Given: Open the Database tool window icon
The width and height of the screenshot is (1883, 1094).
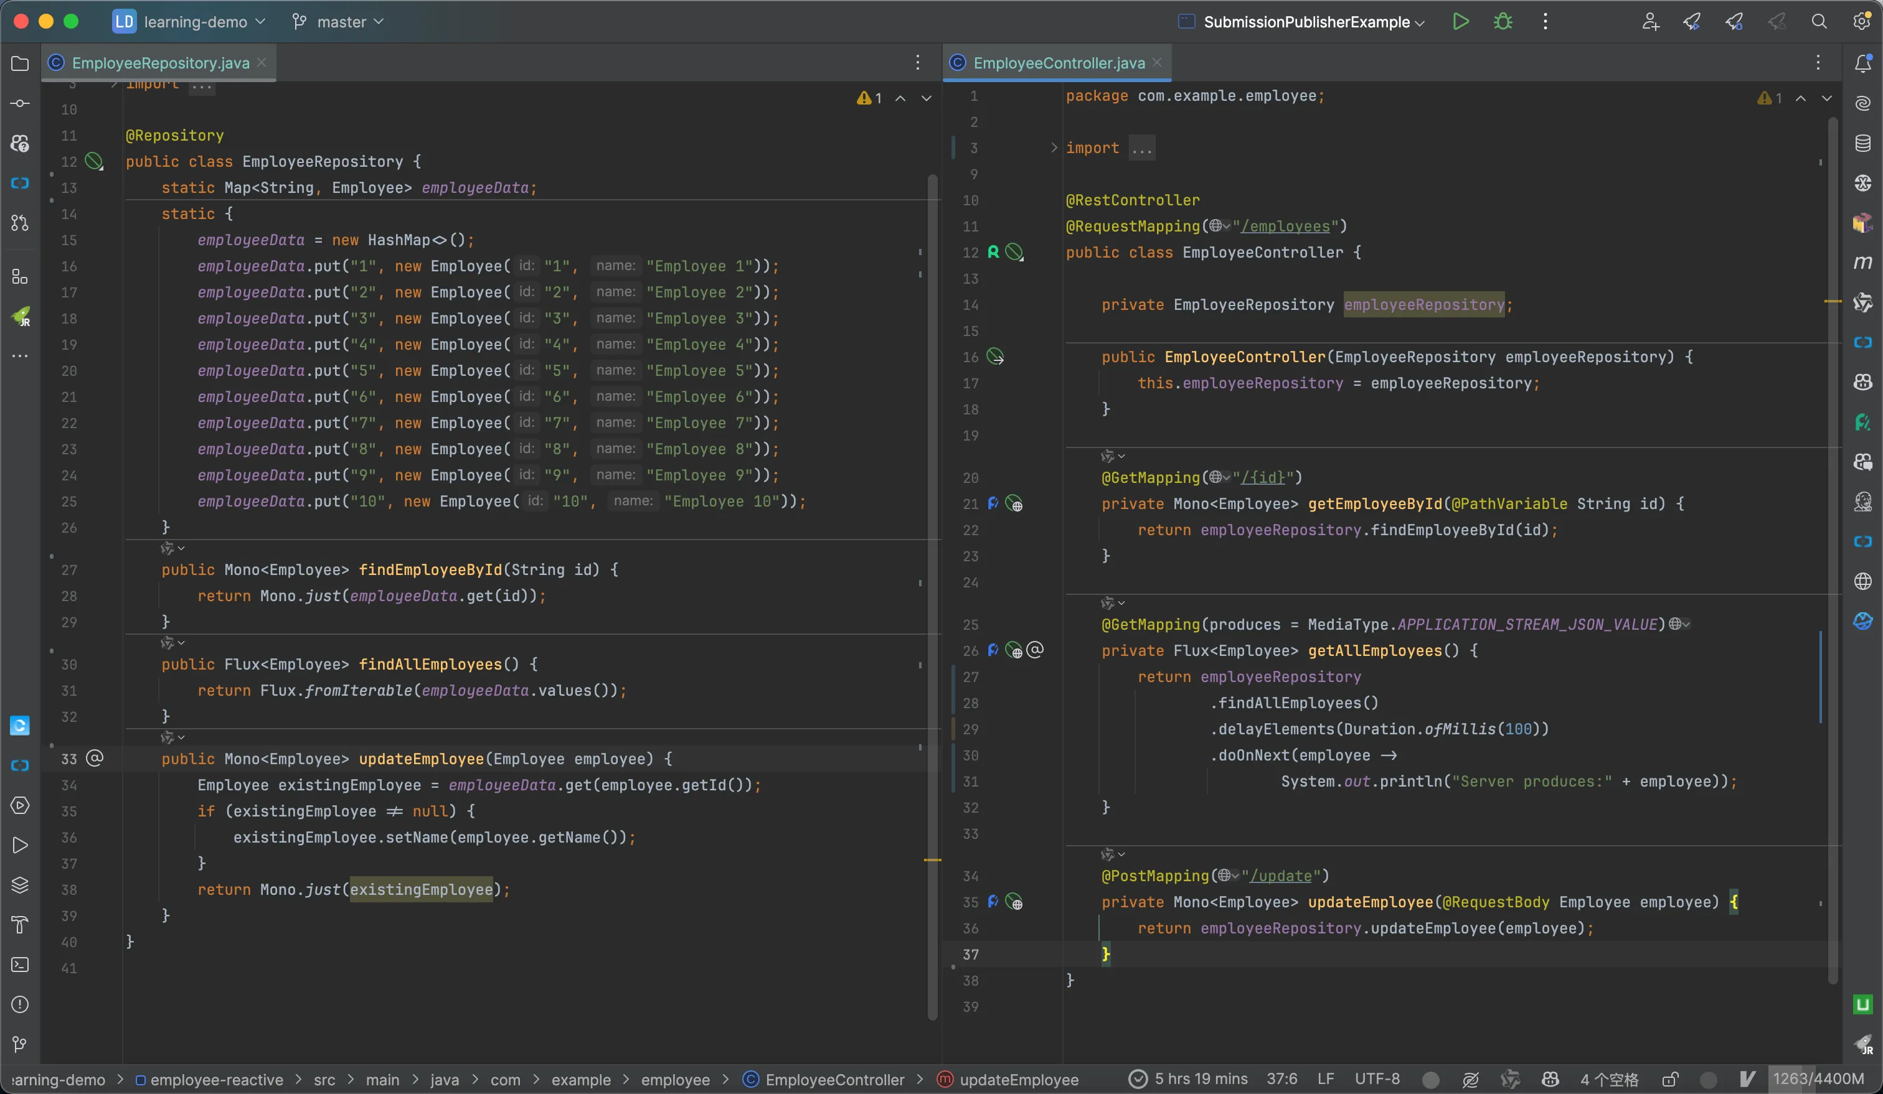Looking at the screenshot, I should click(x=1863, y=143).
